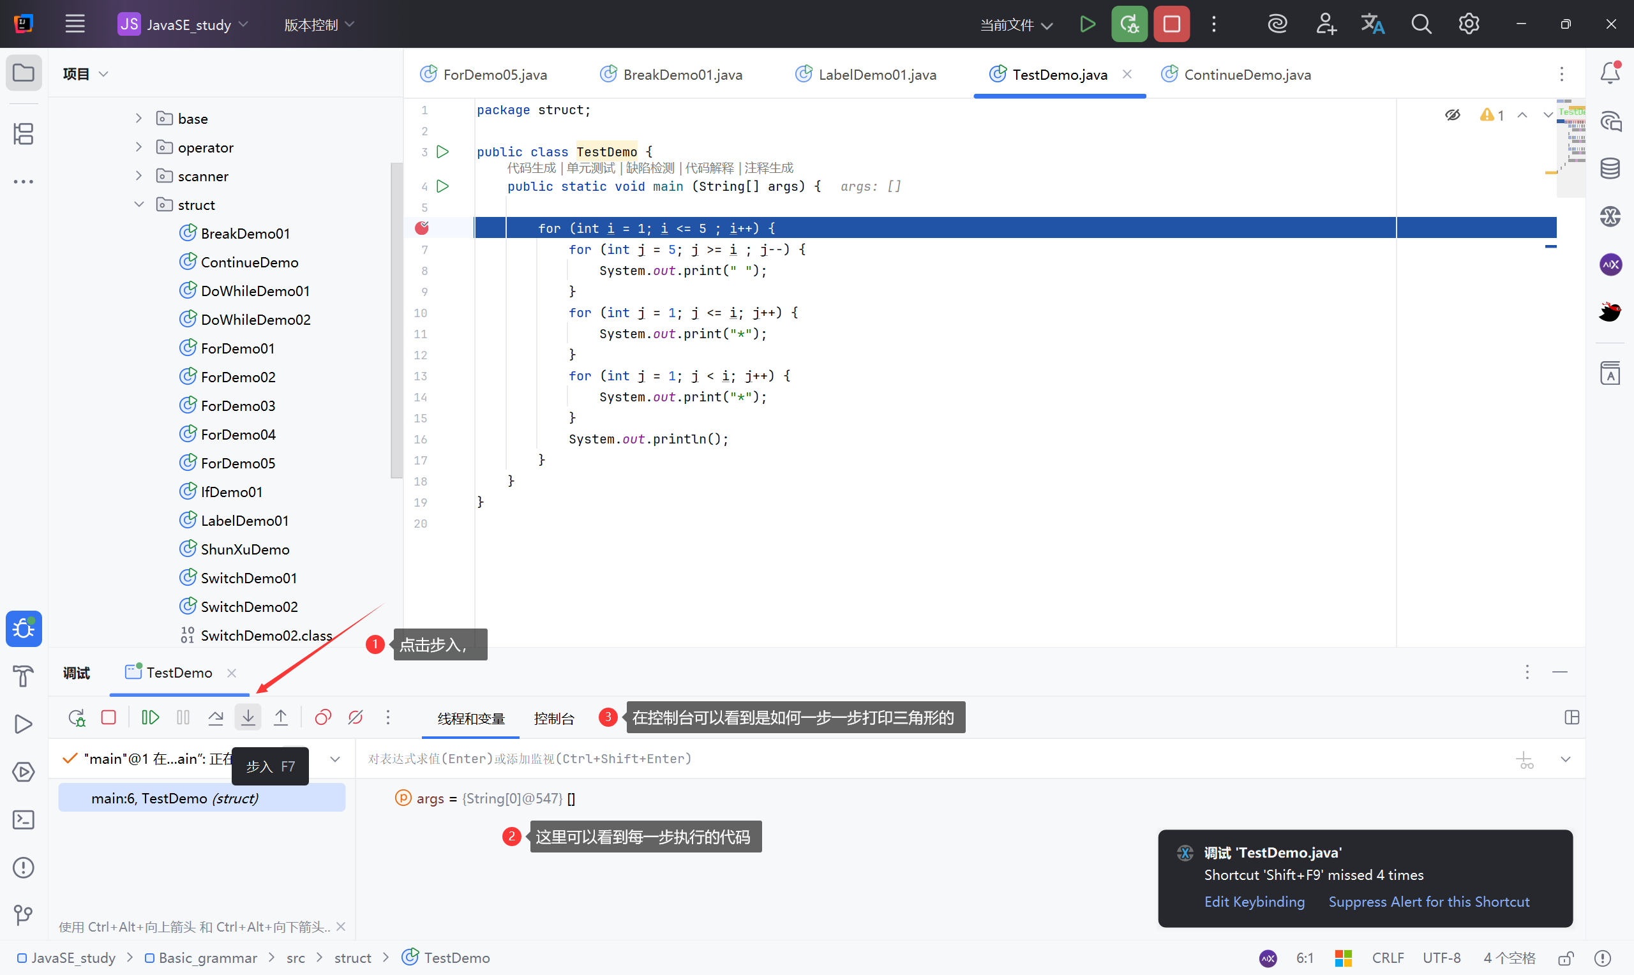Click the Step Out debug icon
1634x975 pixels.
(281, 717)
